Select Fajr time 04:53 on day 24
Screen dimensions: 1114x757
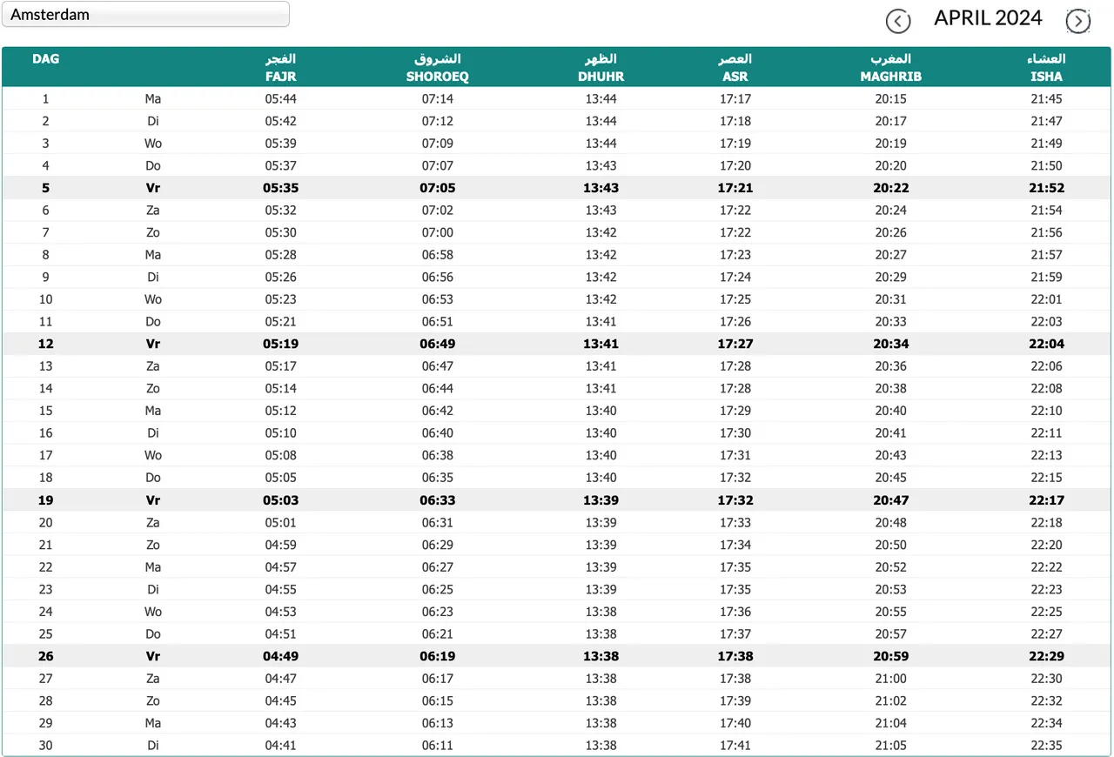click(281, 612)
